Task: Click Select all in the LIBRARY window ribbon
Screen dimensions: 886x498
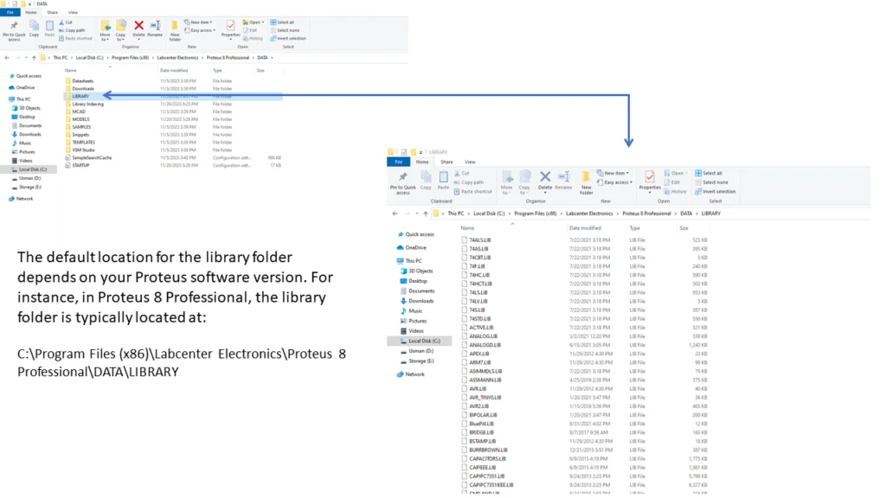Action: [x=711, y=173]
